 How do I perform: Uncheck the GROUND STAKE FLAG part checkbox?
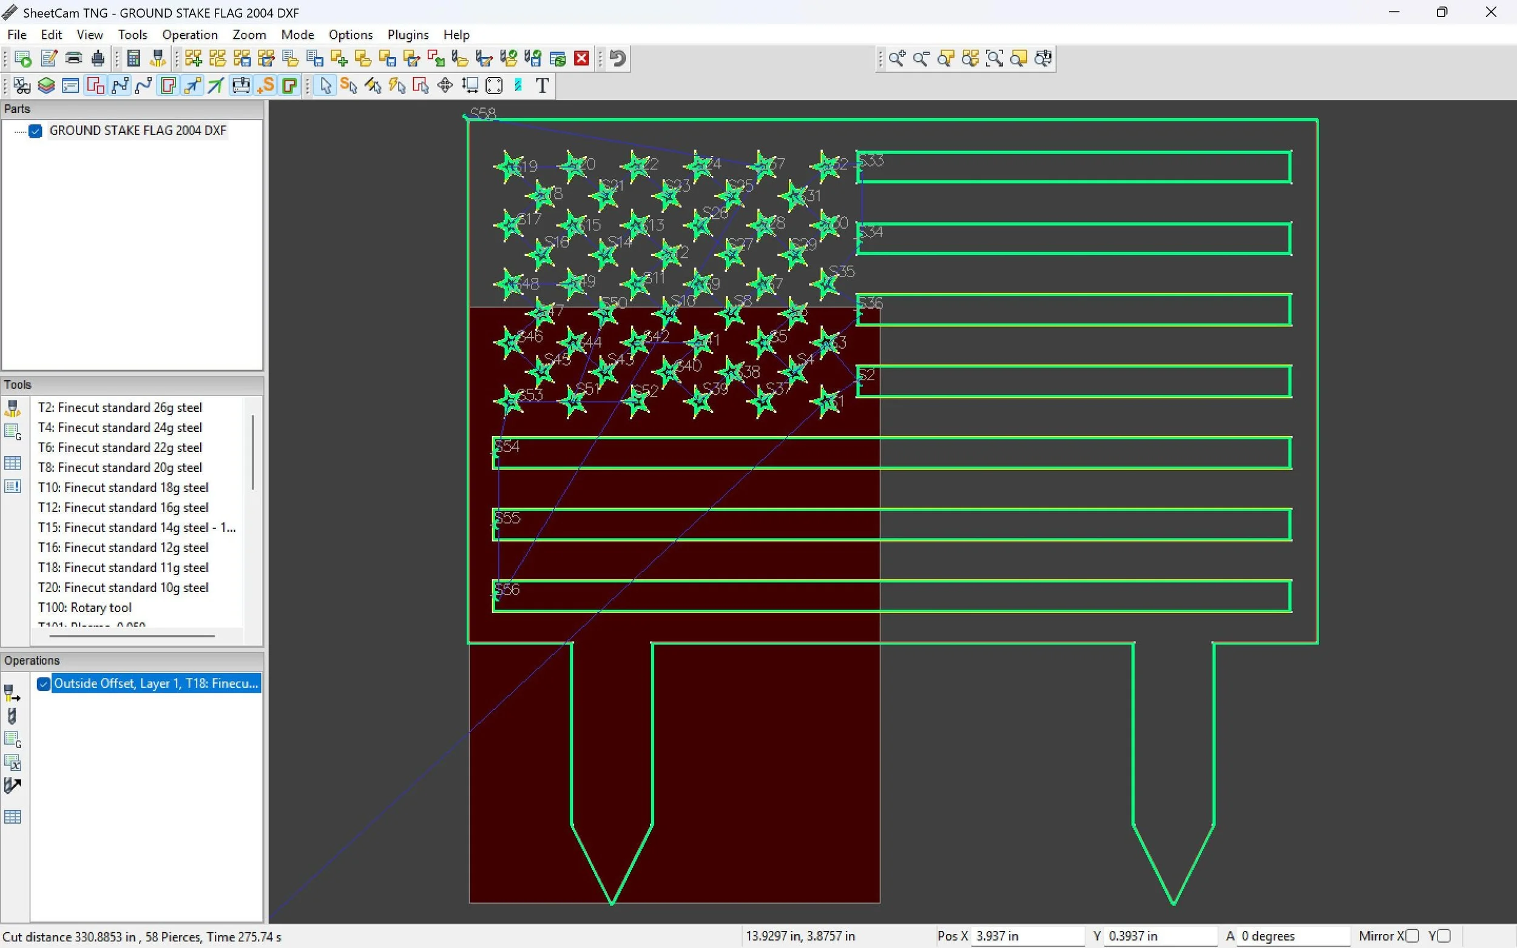pyautogui.click(x=36, y=131)
